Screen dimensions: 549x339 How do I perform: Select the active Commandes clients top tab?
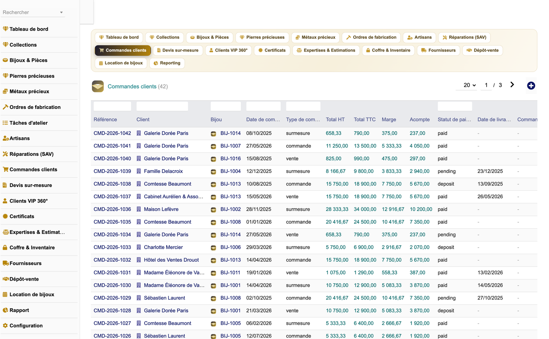pos(123,50)
